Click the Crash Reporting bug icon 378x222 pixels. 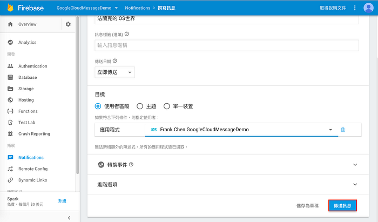point(10,133)
